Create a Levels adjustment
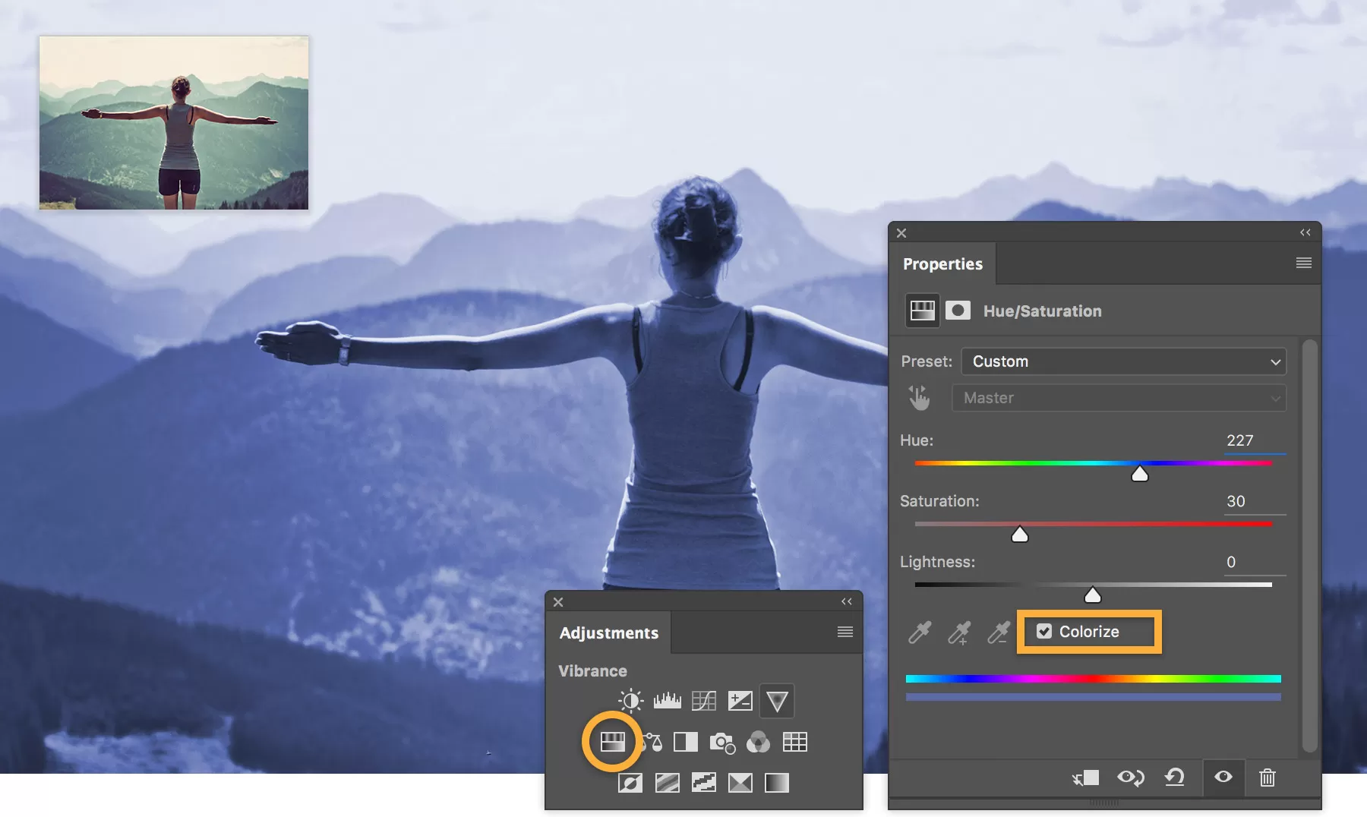Screen dimensions: 1367x817 668,701
